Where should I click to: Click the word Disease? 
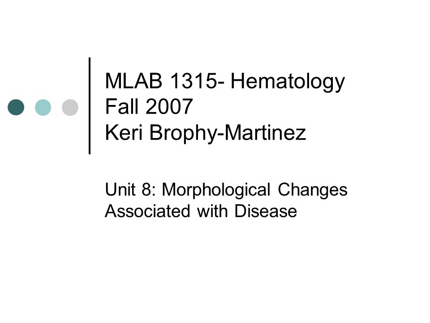pyautogui.click(x=266, y=211)
